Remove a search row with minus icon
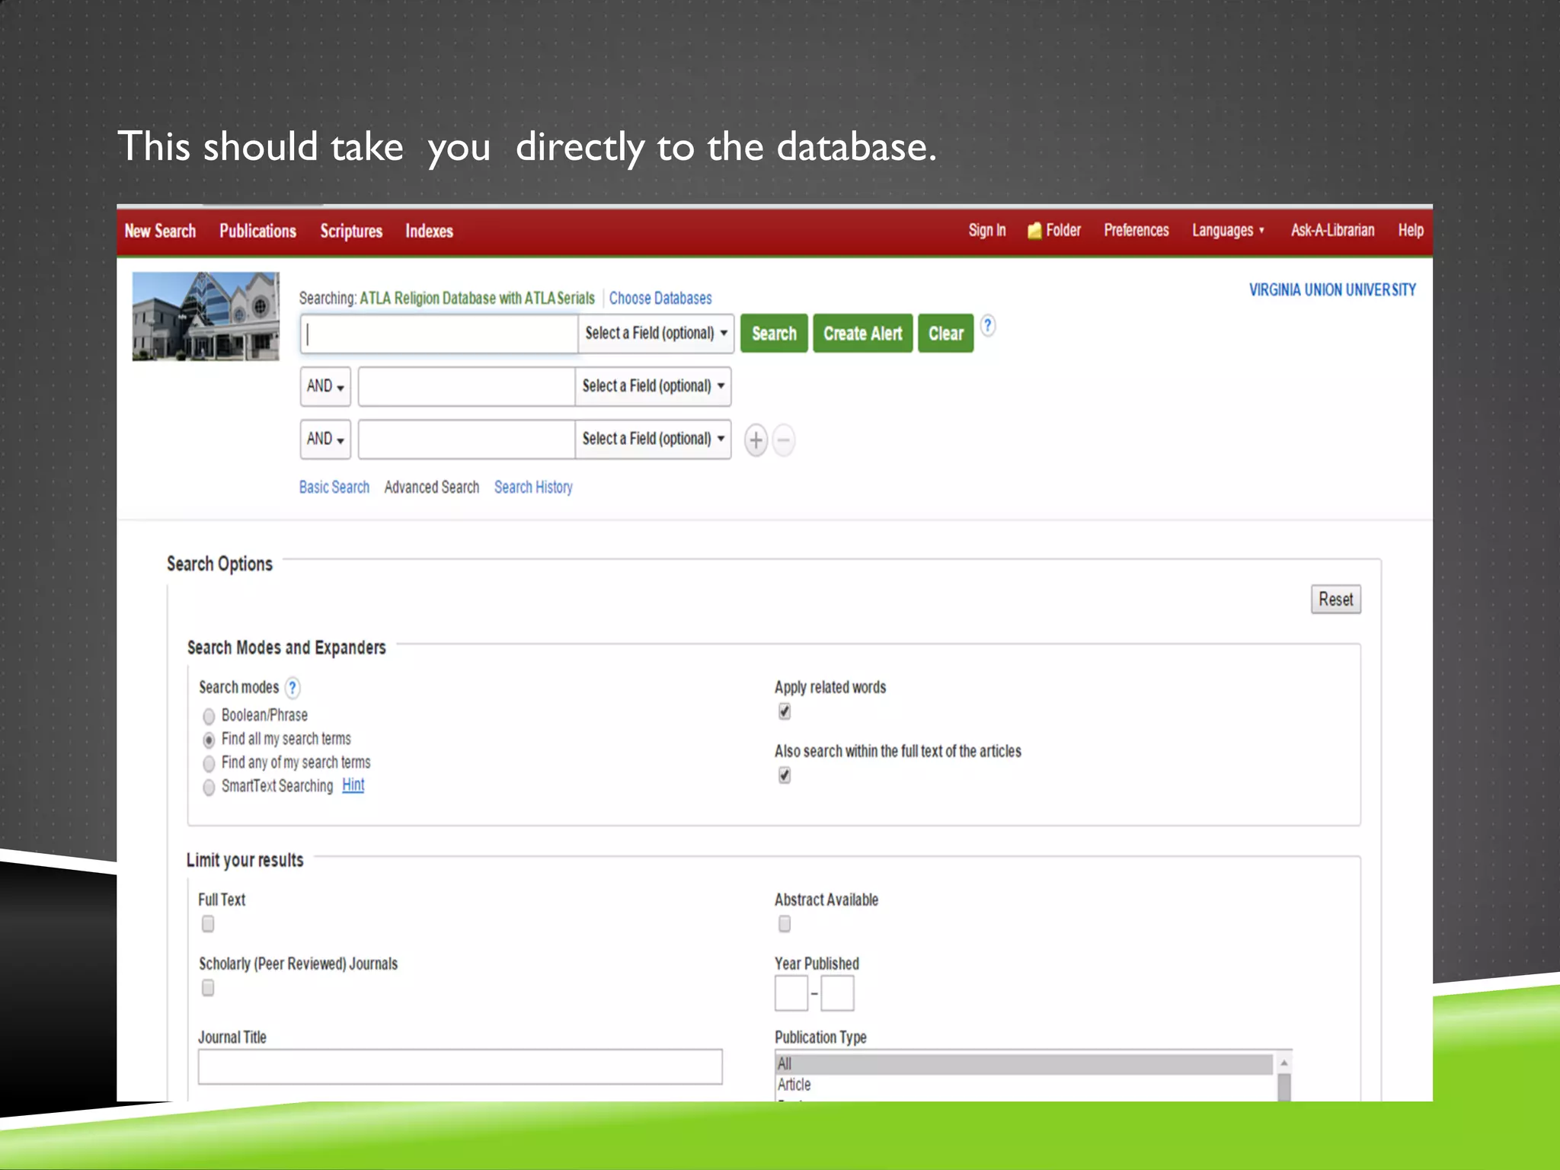This screenshot has width=1560, height=1170. coord(784,440)
